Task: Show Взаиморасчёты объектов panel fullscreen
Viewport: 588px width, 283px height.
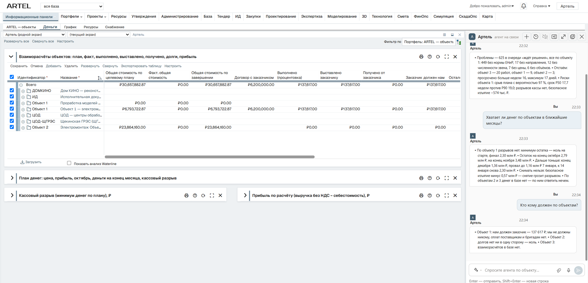Action: [x=446, y=57]
